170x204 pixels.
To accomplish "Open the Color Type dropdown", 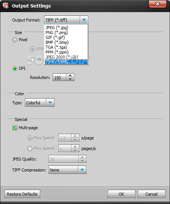I will pos(39,103).
